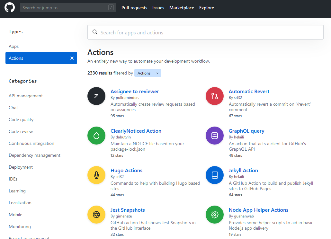Select the Actions type in sidebar
The height and width of the screenshot is (239, 331).
(x=41, y=58)
